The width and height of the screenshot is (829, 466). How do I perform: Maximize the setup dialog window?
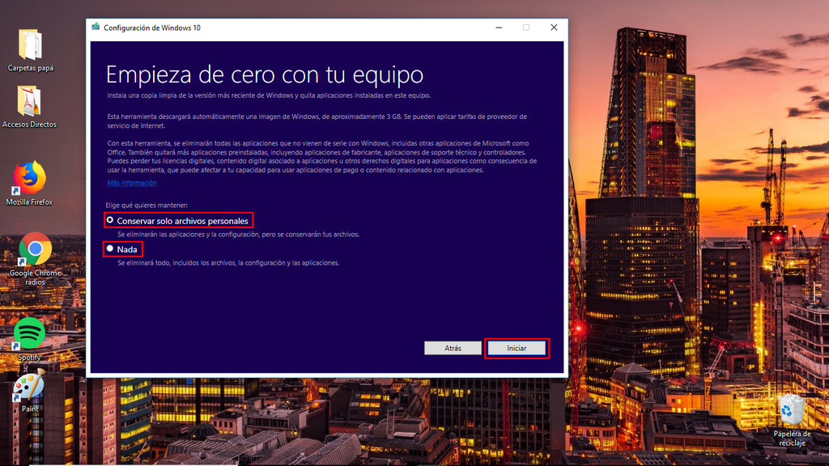click(526, 27)
